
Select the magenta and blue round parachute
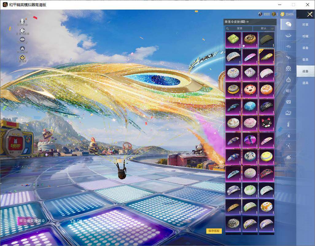(250, 140)
